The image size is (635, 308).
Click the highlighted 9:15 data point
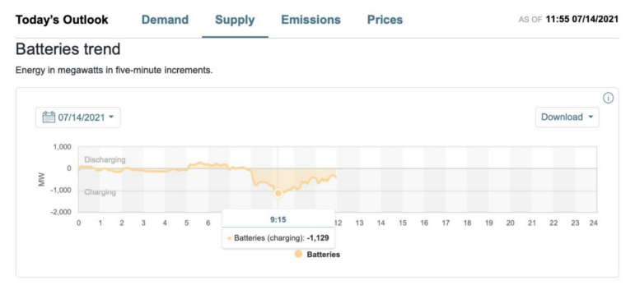click(278, 193)
